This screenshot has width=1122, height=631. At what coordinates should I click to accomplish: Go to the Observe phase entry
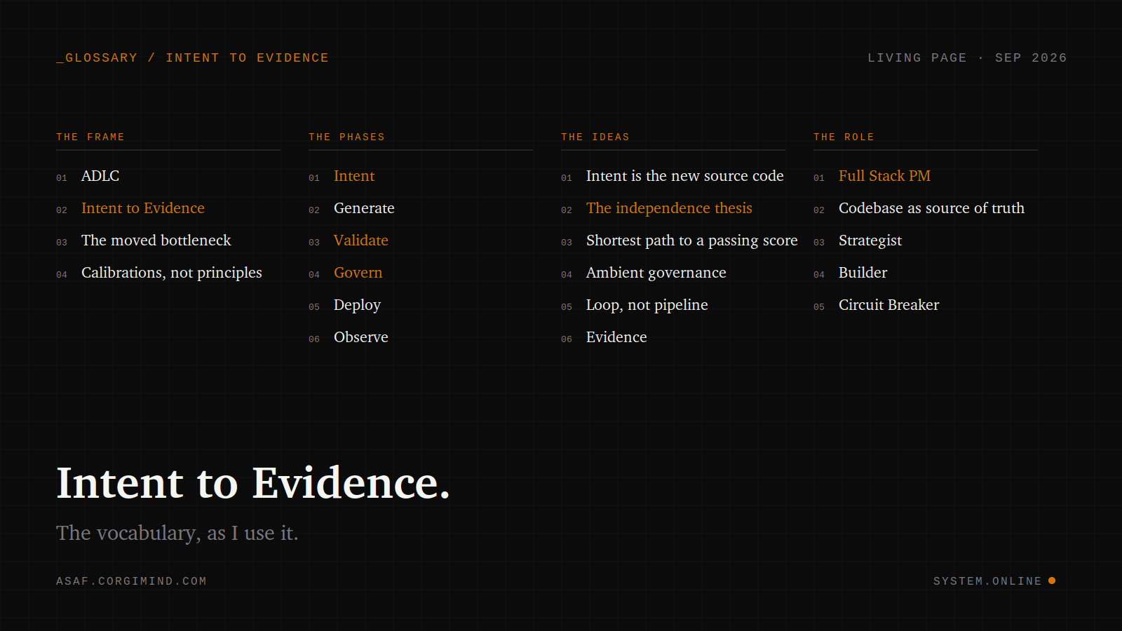361,337
